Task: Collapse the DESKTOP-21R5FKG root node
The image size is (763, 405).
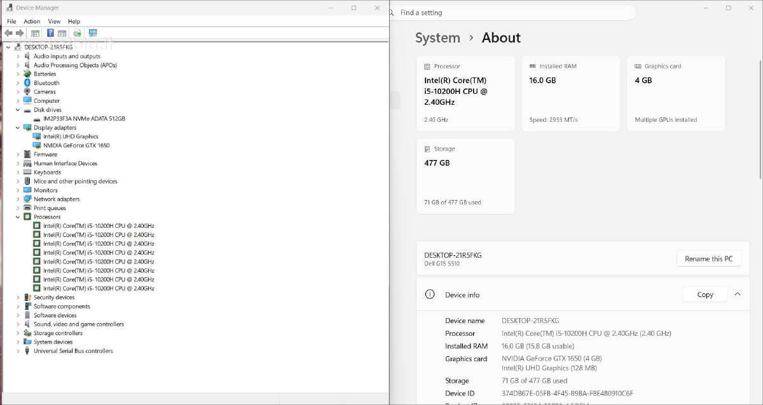Action: pyautogui.click(x=8, y=47)
